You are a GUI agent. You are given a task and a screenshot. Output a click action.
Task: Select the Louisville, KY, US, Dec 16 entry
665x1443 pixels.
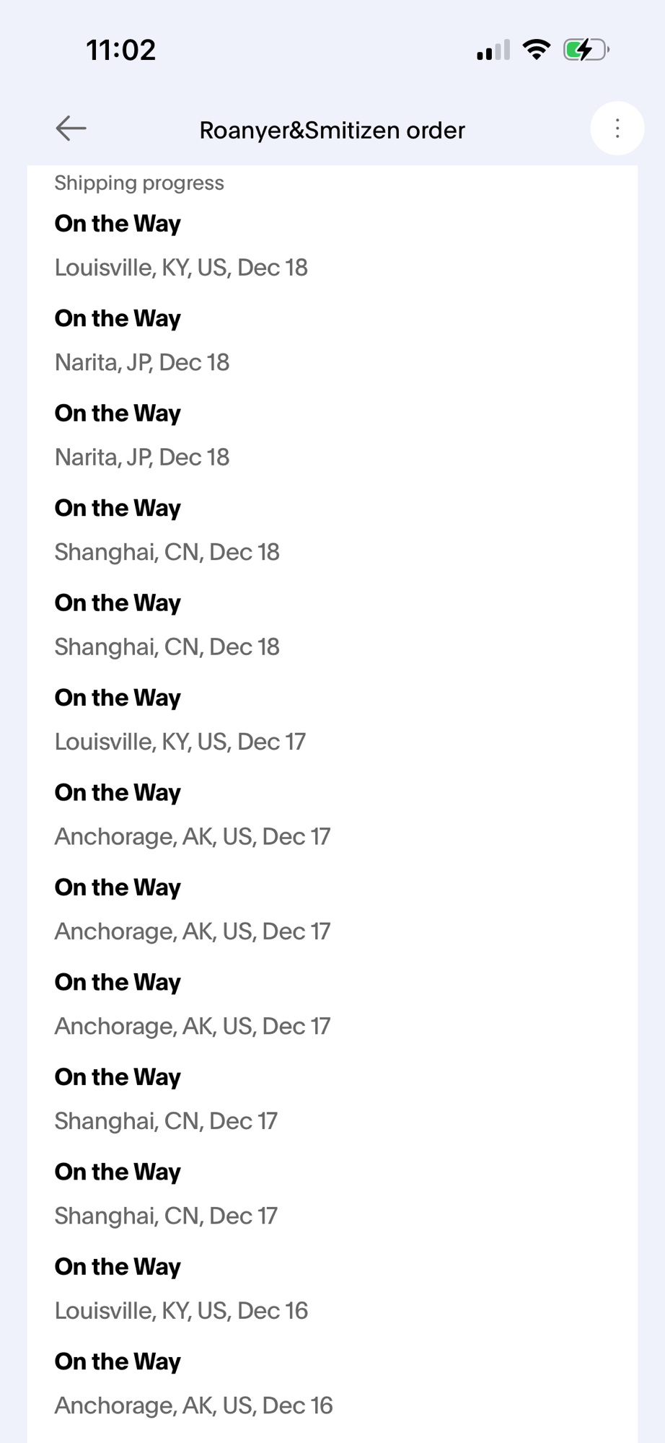click(181, 1310)
